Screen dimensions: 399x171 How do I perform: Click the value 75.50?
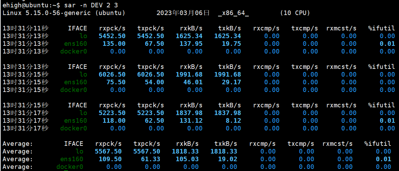pos(116,82)
